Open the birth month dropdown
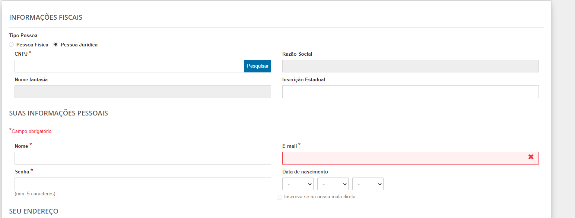The height and width of the screenshot is (218, 575). click(x=333, y=184)
